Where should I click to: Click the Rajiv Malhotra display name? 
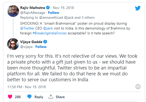pyautogui.click(x=33, y=8)
